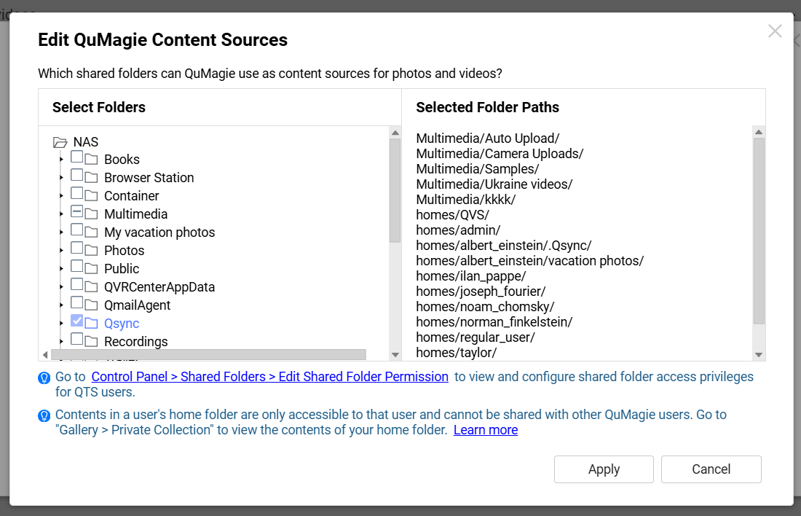Click the Books folder icon

(91, 159)
